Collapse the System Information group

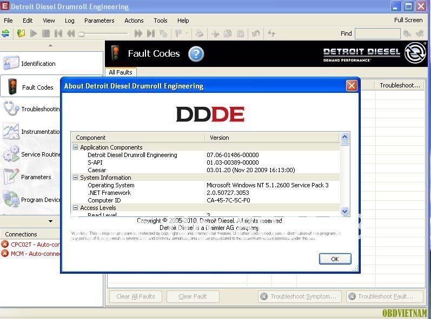click(75, 178)
